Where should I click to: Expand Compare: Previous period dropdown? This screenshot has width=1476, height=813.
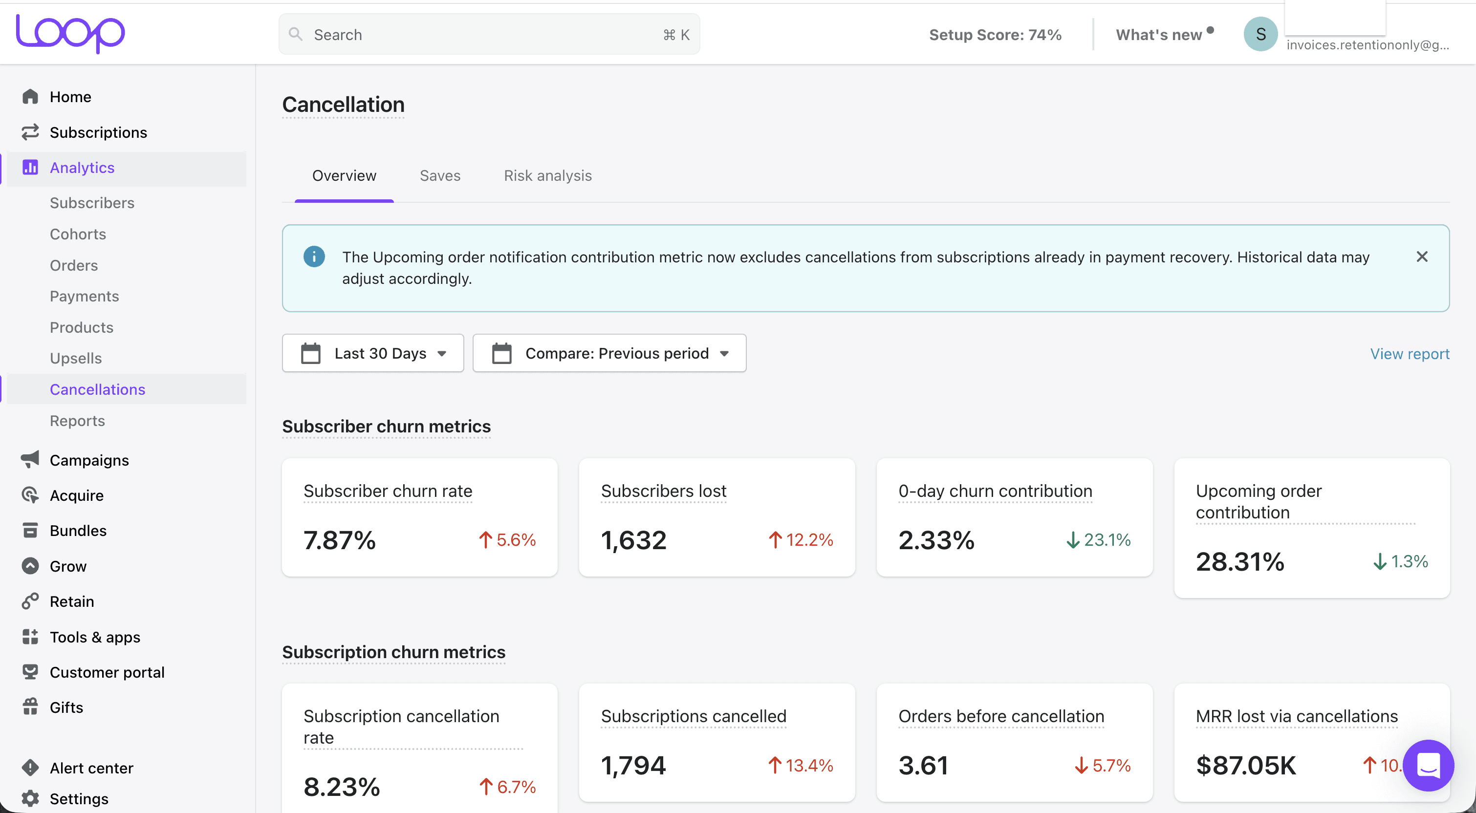(x=609, y=353)
